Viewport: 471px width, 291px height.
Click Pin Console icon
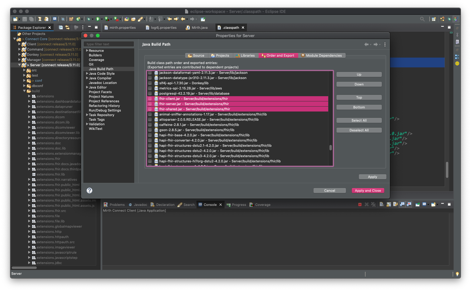[417, 204]
